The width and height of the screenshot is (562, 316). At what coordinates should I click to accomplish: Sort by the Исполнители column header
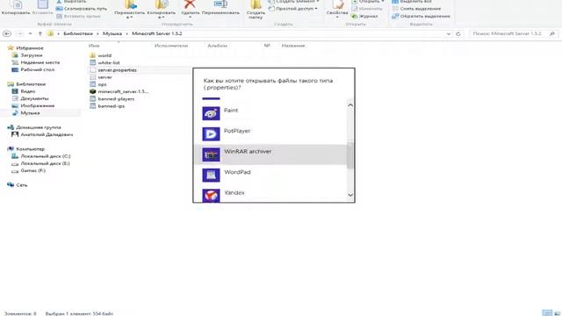[171, 46]
